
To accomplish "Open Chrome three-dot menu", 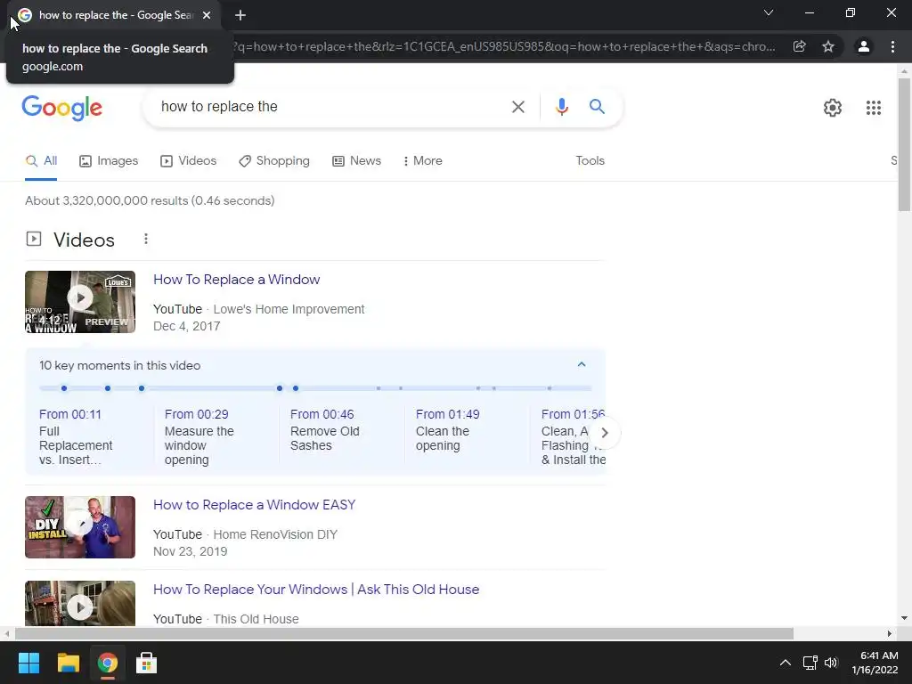I will (x=892, y=46).
